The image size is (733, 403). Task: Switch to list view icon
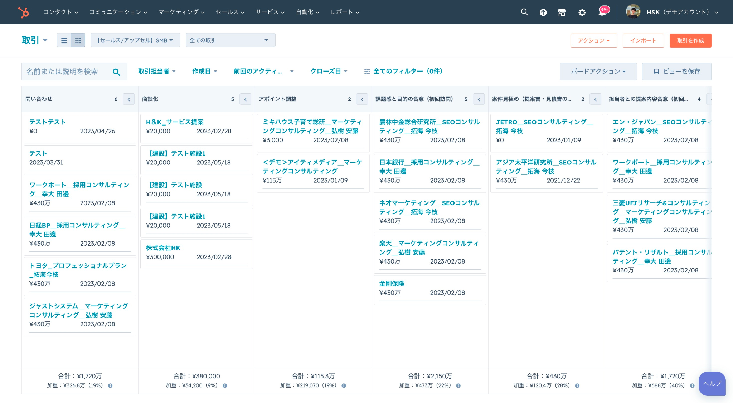pos(64,40)
